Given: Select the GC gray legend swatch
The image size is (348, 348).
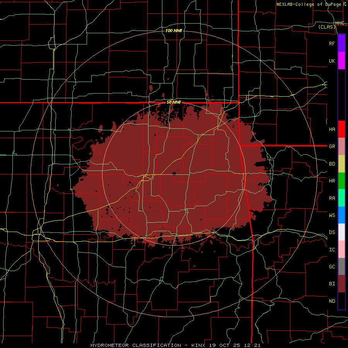Looking at the screenshot, I should coord(341,266).
